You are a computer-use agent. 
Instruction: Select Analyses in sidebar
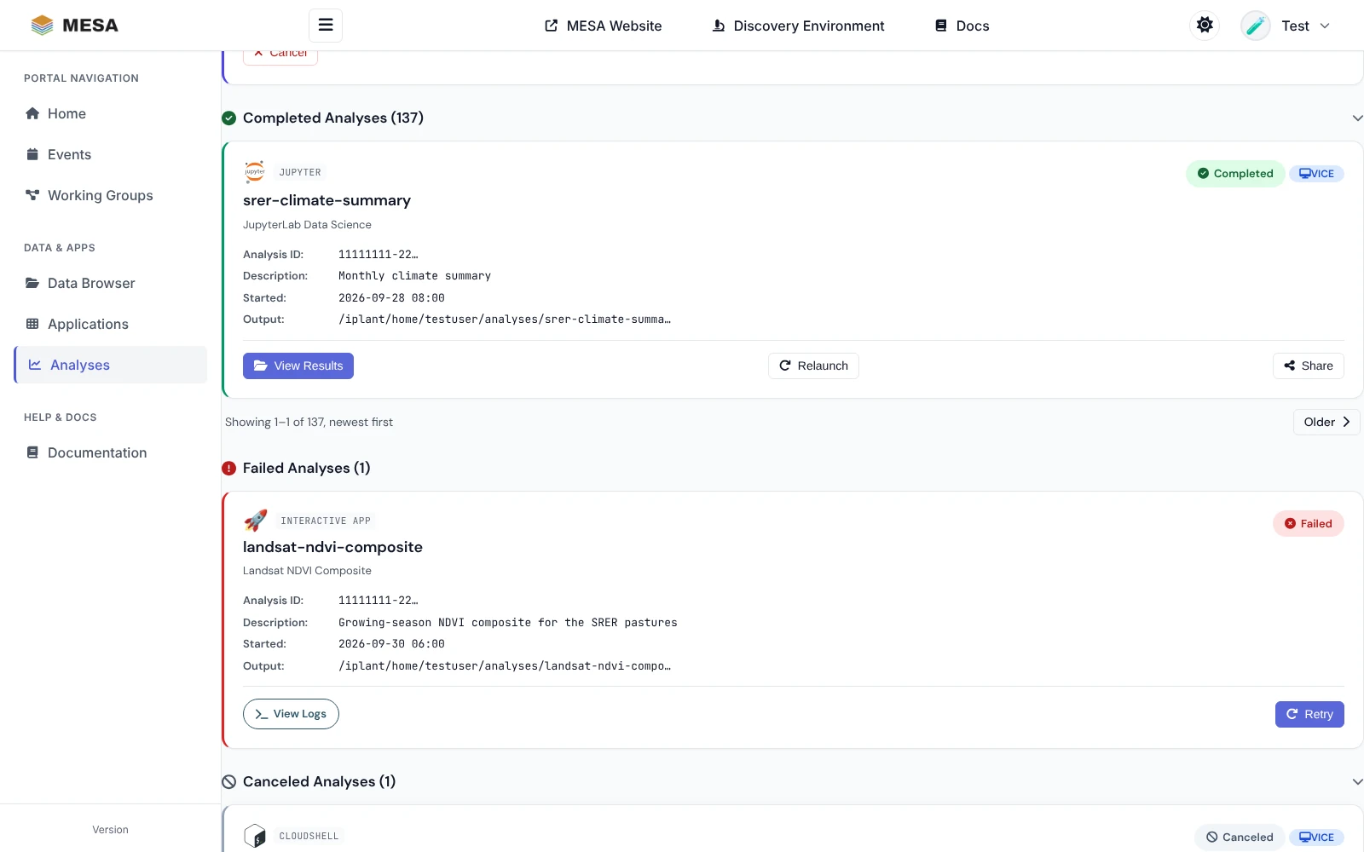coord(111,365)
